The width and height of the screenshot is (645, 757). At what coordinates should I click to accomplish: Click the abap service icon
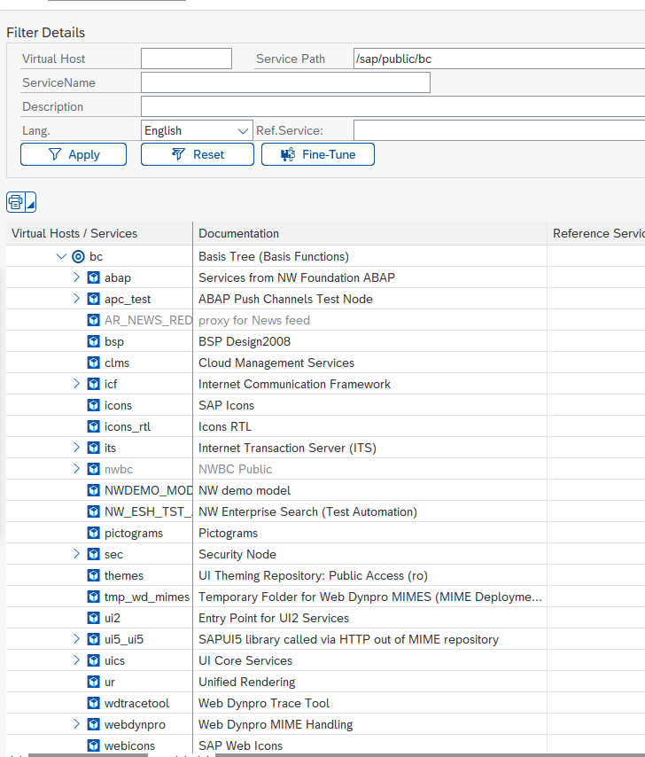94,277
